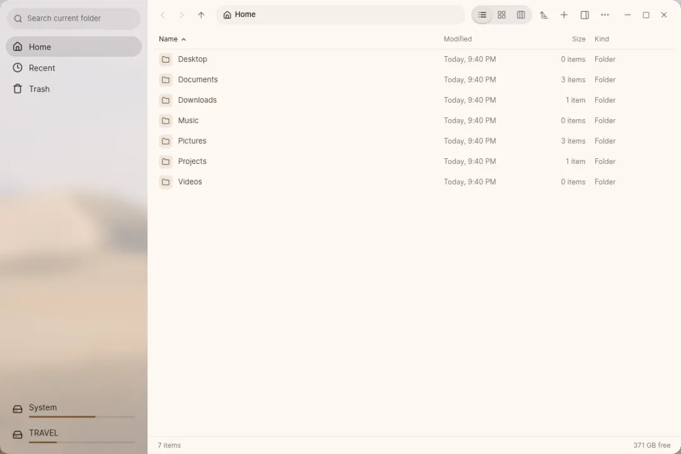Click the Name sort direction arrow
The width and height of the screenshot is (681, 454).
coord(183,40)
